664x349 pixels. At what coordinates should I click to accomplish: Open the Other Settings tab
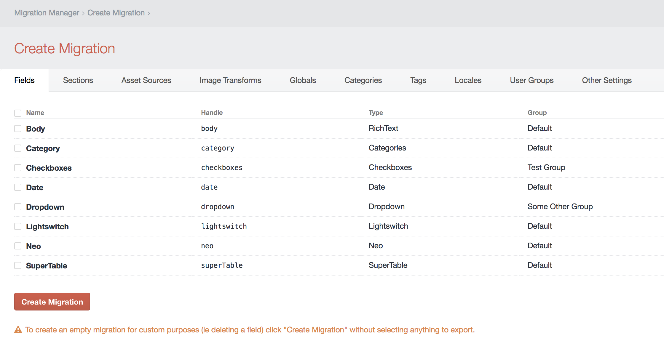coord(606,80)
